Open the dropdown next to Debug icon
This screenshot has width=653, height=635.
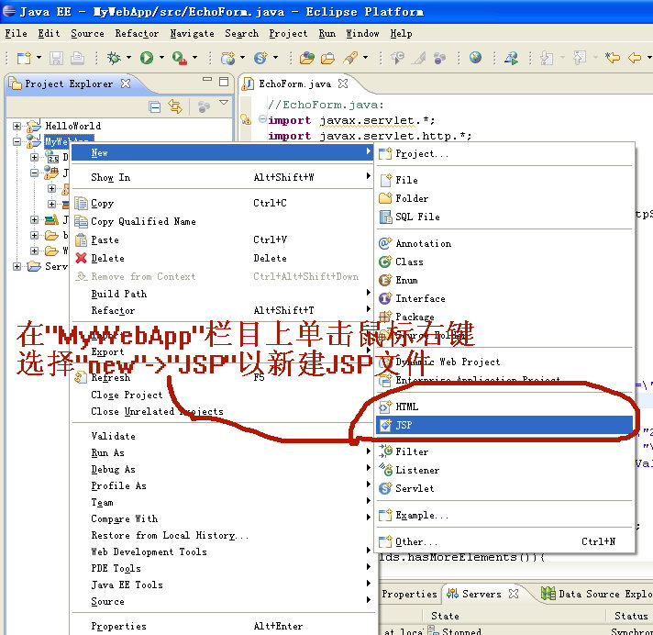tap(128, 58)
